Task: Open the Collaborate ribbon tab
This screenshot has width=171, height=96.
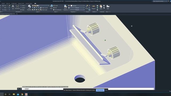Action: (x=14, y=3)
